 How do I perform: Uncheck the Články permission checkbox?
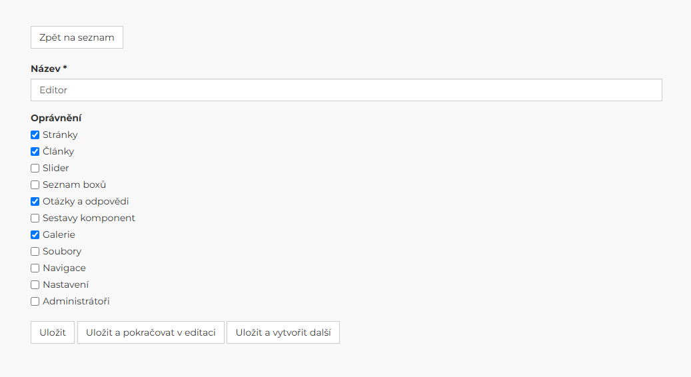coord(35,151)
